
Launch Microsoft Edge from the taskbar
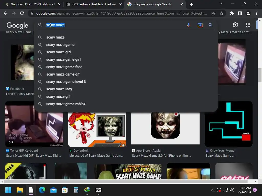42,190
